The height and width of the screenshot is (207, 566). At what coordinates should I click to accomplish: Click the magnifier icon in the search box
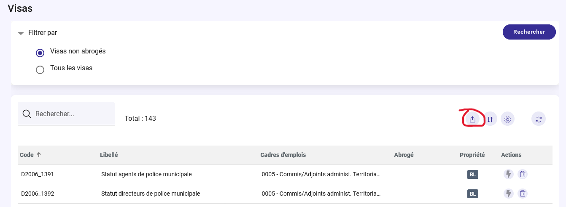click(x=27, y=114)
